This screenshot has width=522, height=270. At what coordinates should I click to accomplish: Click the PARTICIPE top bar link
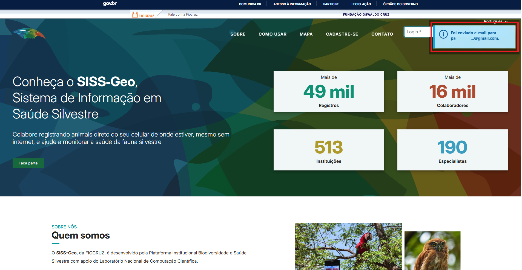[x=331, y=4]
